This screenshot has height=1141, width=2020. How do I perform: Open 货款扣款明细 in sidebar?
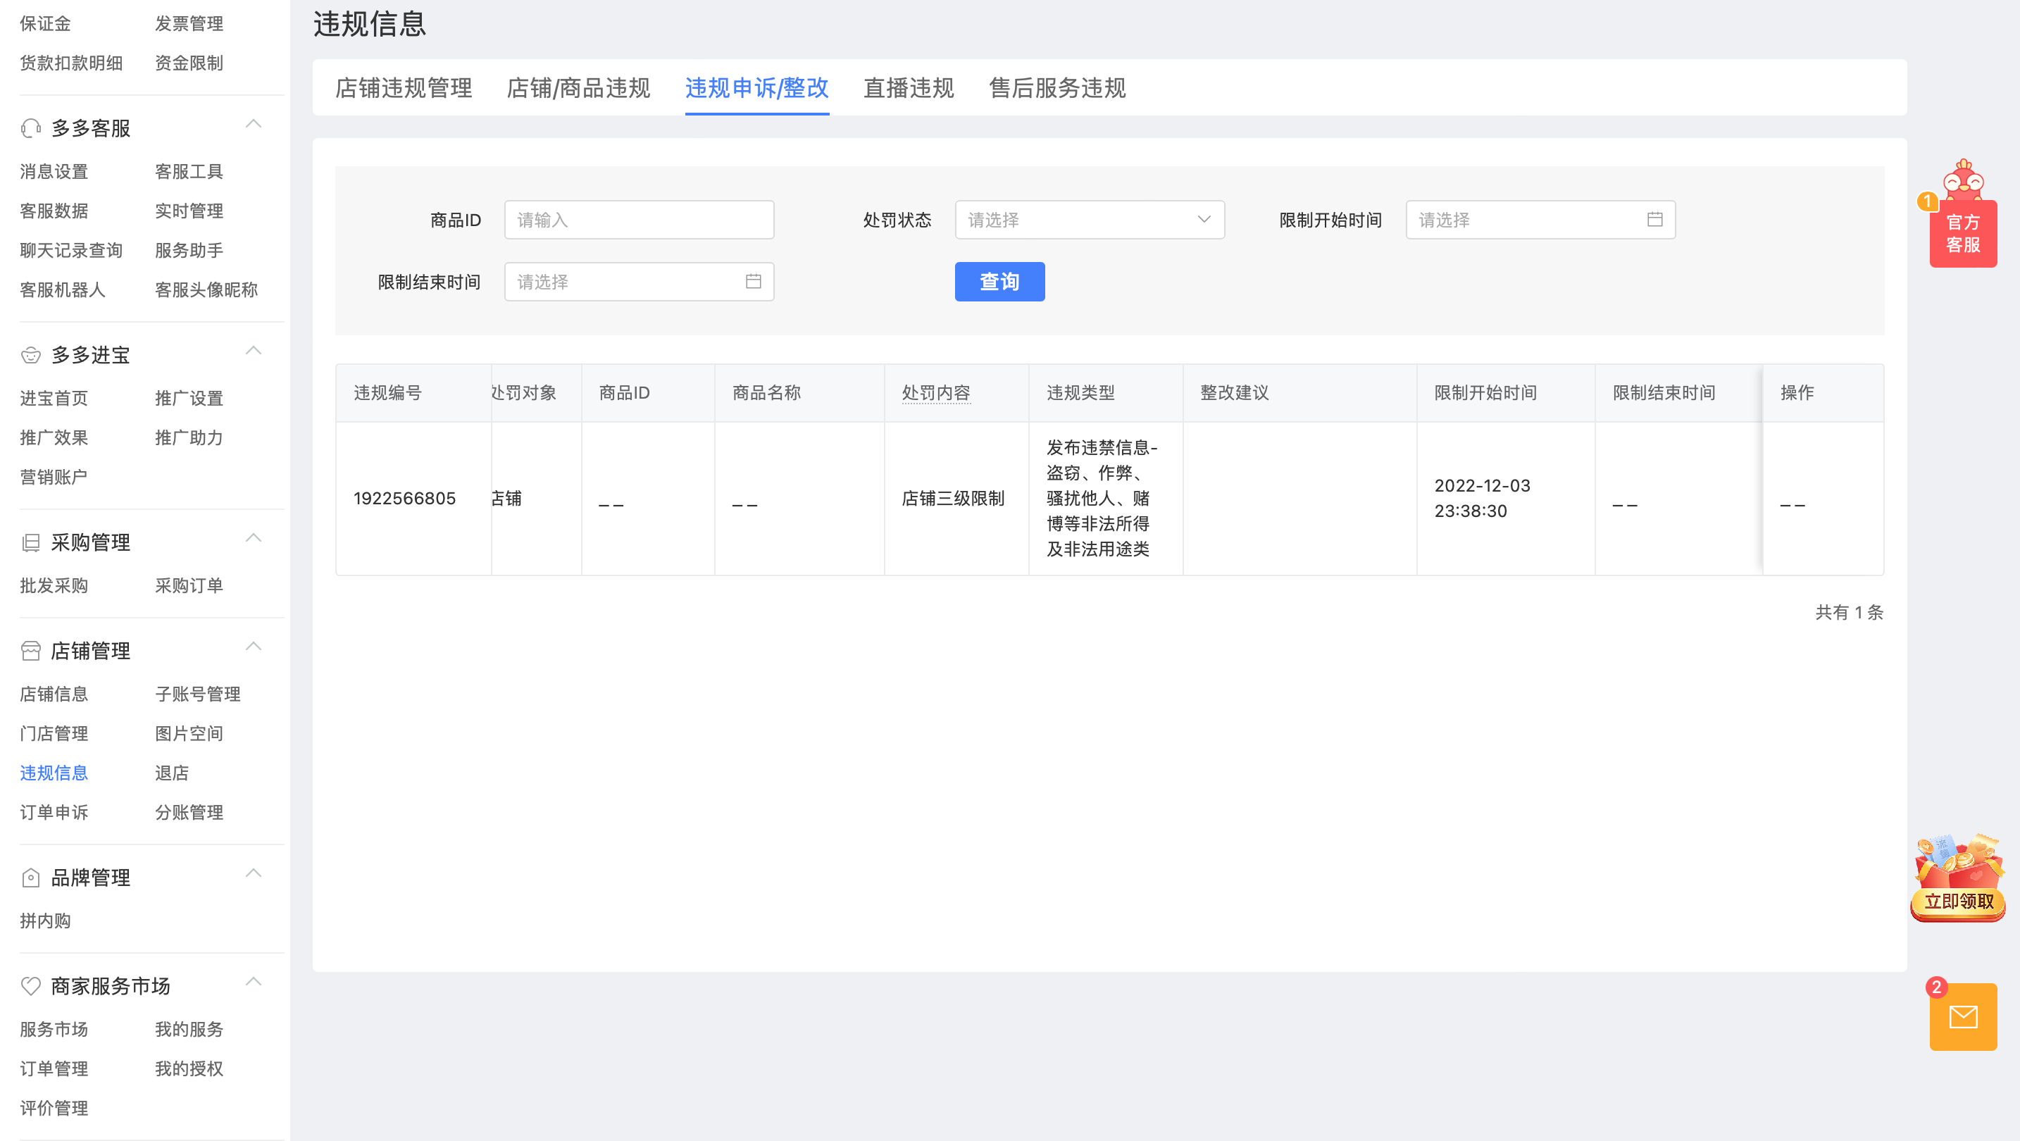coord(71,63)
